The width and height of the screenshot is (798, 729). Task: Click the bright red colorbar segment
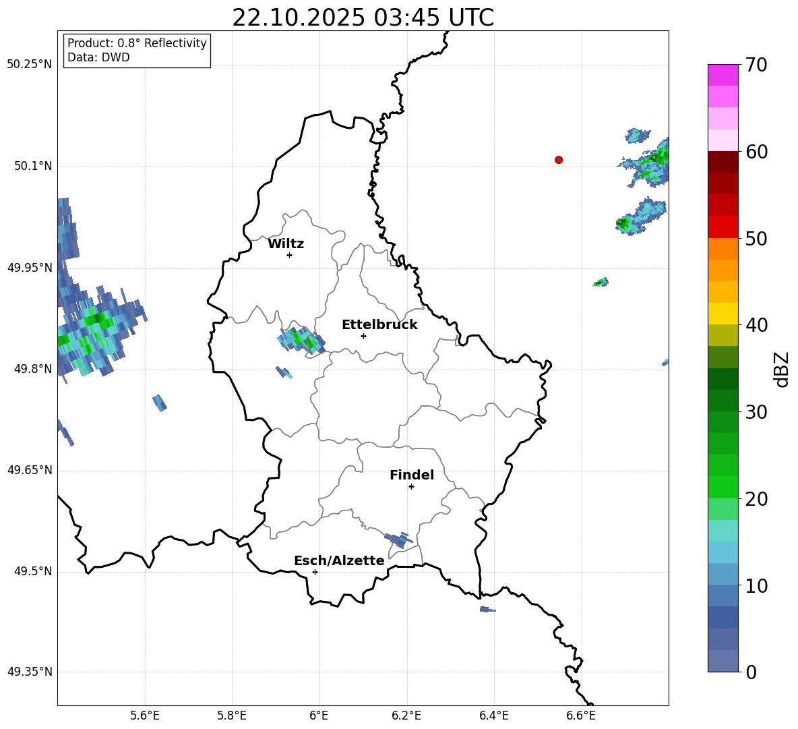(x=723, y=227)
